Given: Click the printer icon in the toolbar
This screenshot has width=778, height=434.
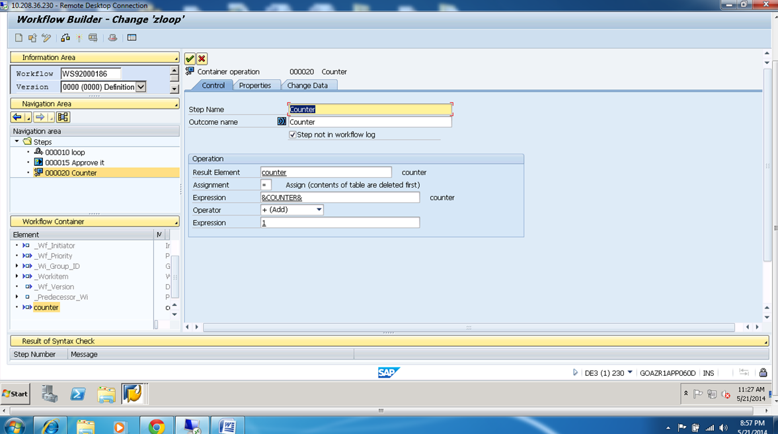Looking at the screenshot, I should point(93,38).
